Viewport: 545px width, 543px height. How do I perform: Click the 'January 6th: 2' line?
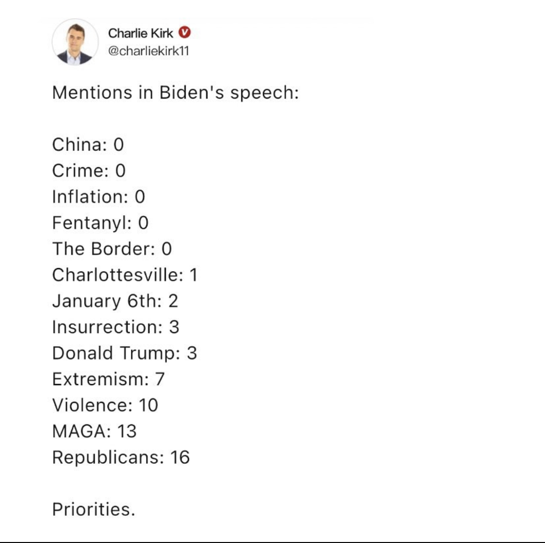point(115,300)
